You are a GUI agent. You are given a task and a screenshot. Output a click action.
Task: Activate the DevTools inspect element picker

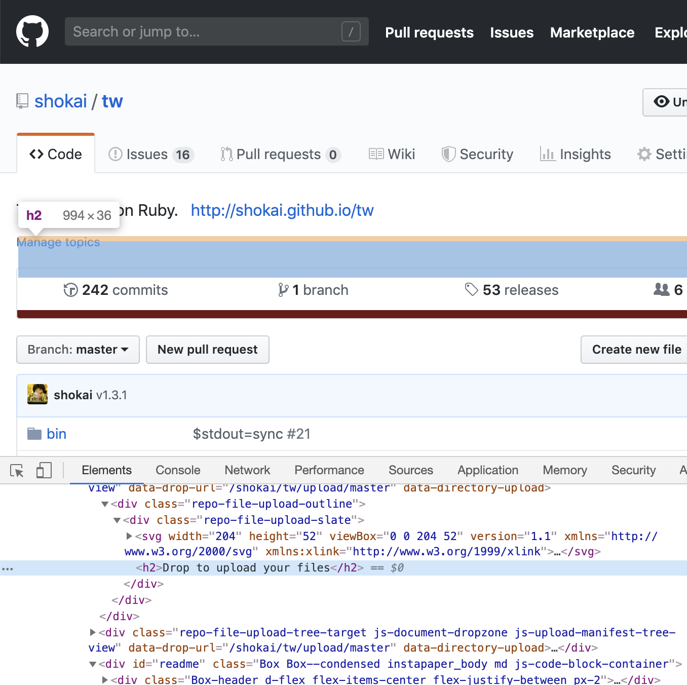(x=17, y=471)
